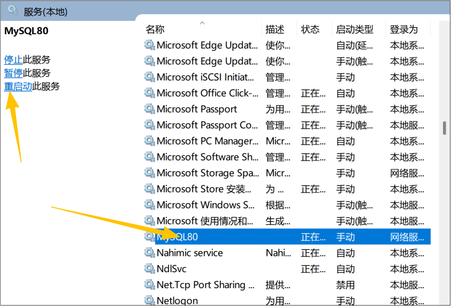Select the Microsoft iSCSI Initiat... service row
This screenshot has height=306, width=451.
[x=287, y=77]
